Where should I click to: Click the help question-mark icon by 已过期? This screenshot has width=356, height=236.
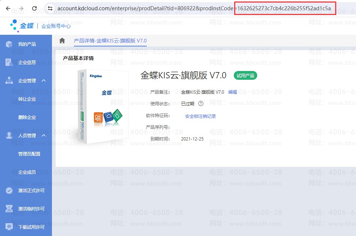[201, 104]
